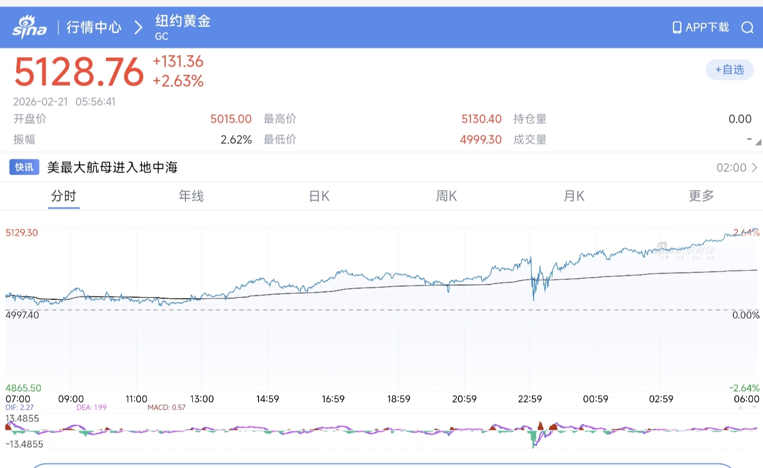Open the news flash 02:00 chevron
Screen dimensions: 763x468
click(755, 168)
